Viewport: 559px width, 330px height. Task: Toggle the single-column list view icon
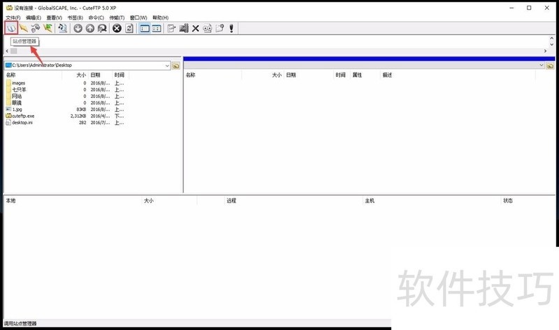point(145,28)
